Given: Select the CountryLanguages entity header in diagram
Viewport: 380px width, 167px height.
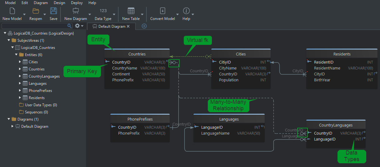Looking at the screenshot, I should pos(336,125).
